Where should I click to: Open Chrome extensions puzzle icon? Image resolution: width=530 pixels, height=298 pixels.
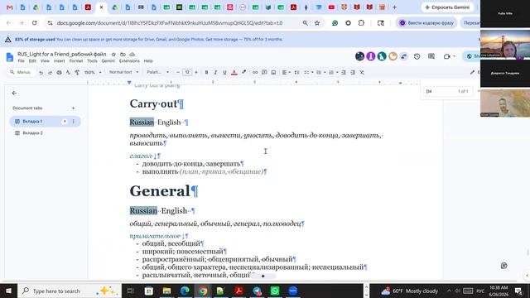[361, 23]
